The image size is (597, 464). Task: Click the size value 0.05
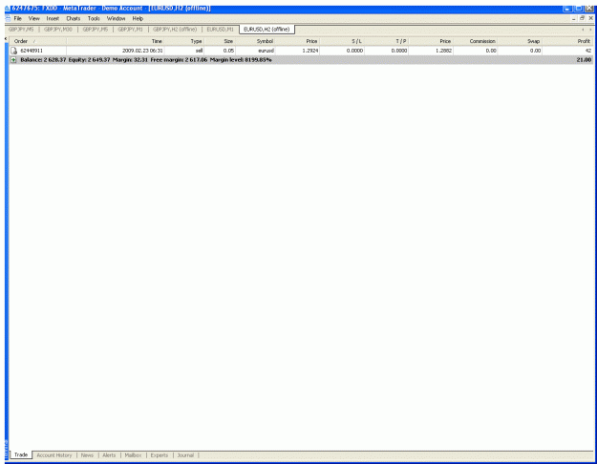click(228, 51)
